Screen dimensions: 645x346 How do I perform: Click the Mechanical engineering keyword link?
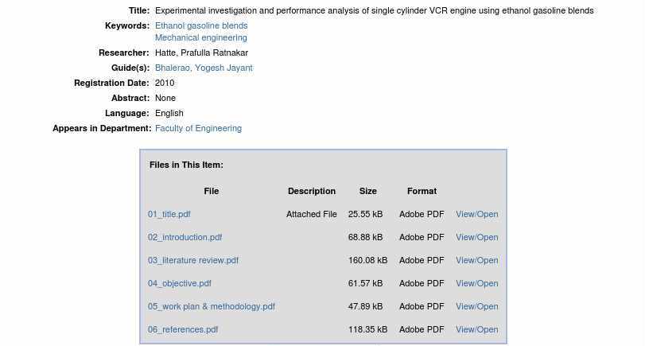point(200,37)
